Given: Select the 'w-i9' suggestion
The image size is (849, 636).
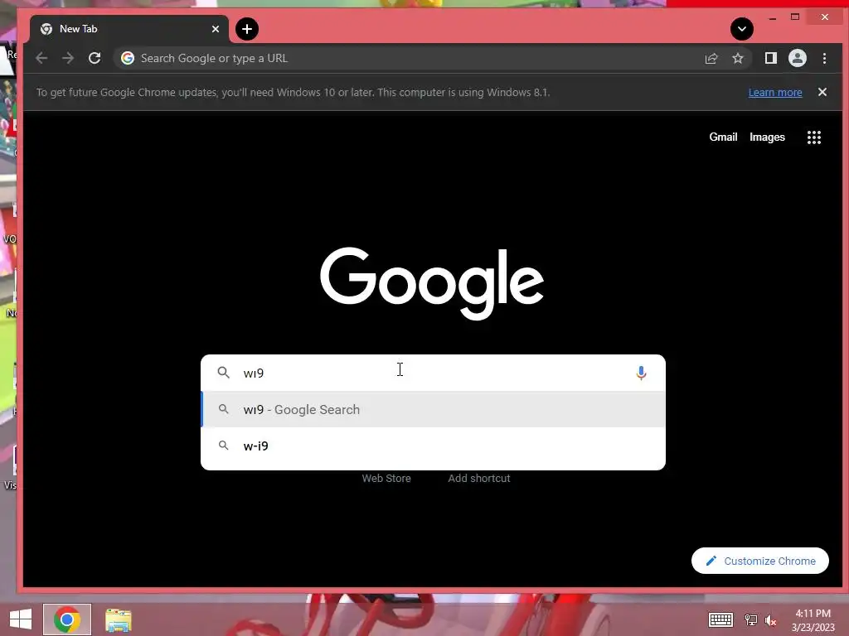Looking at the screenshot, I should tap(433, 446).
